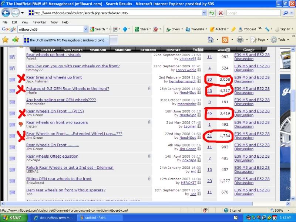296x222 pixels.
Task: Click the highlighter pencil icon in Google toolbar
Action: tap(233, 29)
